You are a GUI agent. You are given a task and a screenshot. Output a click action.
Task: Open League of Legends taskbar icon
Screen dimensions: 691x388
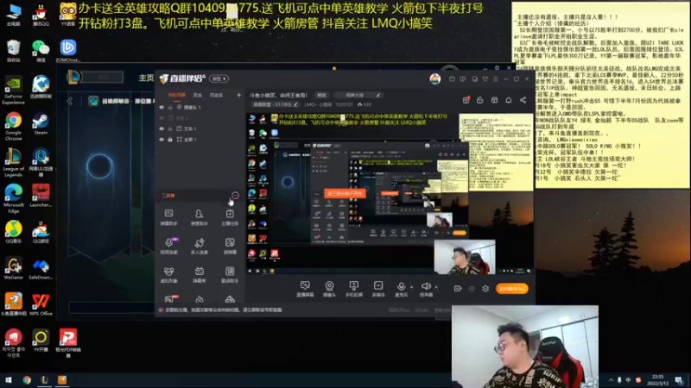[44, 380]
